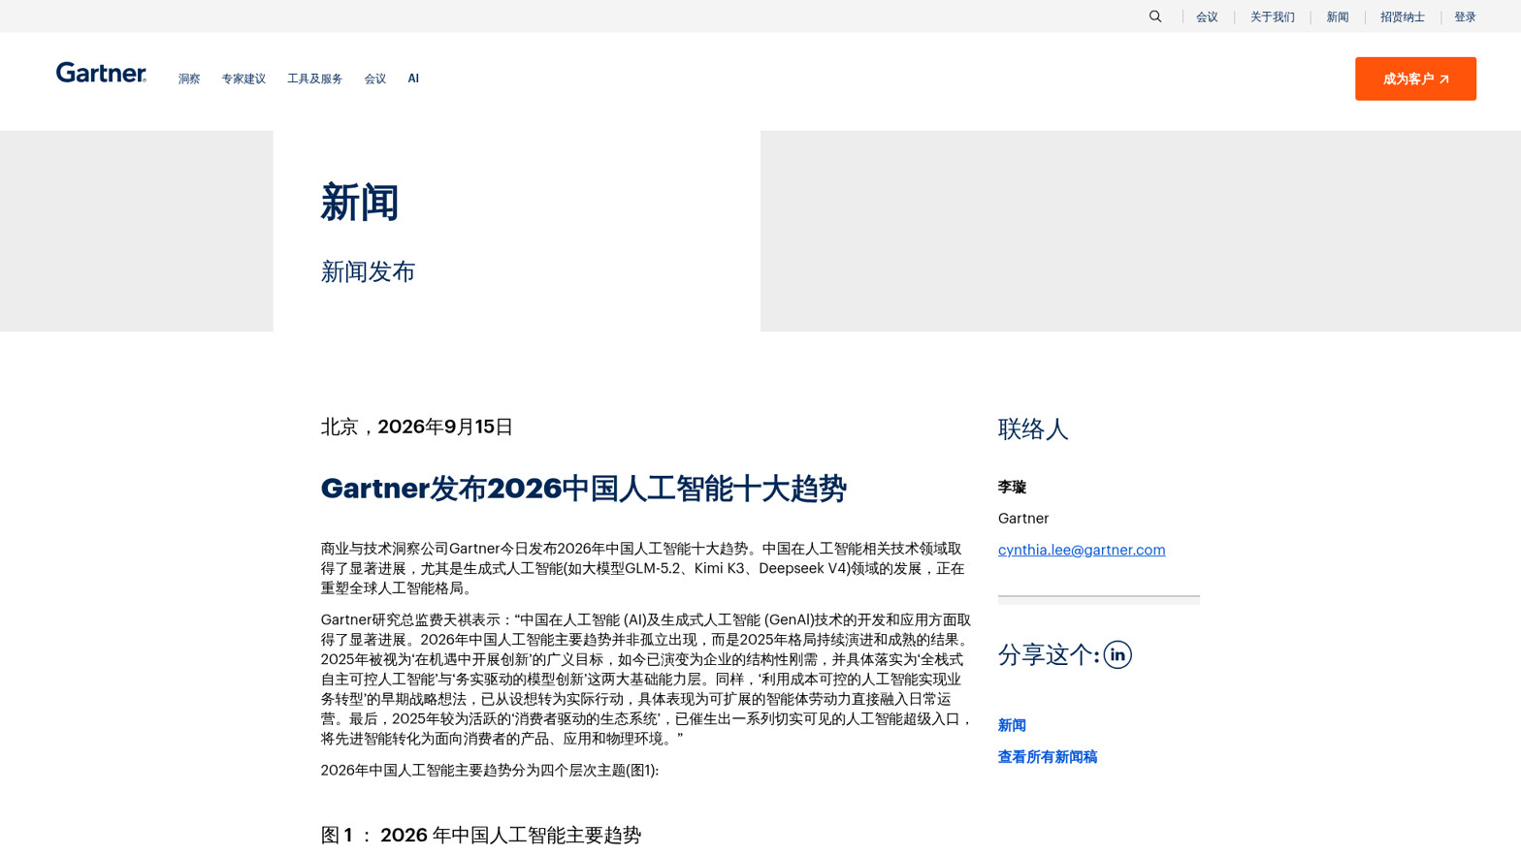
Task: Open the 新闻 sidebar link
Action: point(1012,725)
